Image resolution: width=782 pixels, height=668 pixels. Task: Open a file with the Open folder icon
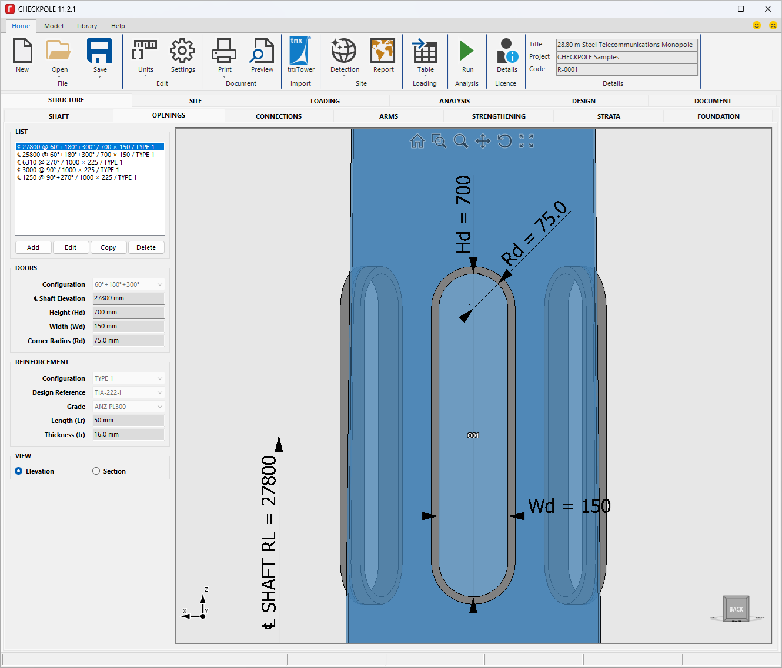coord(59,51)
